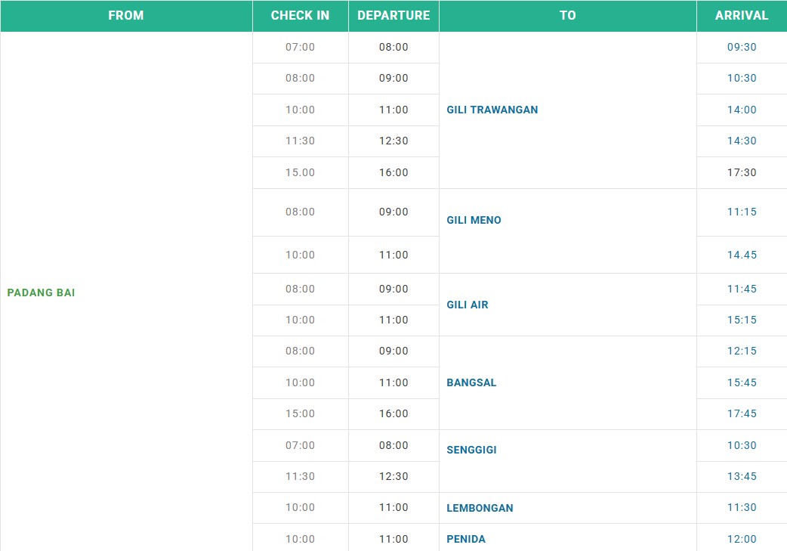
Task: Click the LEMBONGAN destination link
Action: (x=480, y=508)
